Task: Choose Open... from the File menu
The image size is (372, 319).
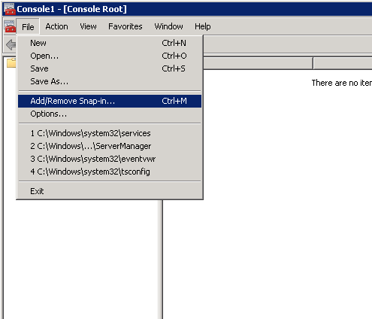Action: [x=110, y=56]
